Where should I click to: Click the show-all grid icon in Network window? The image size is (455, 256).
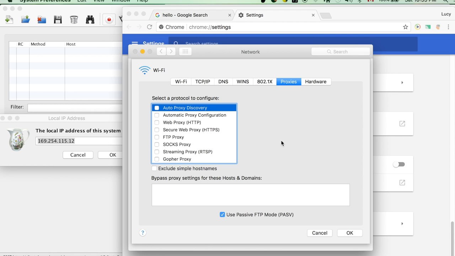(x=185, y=52)
